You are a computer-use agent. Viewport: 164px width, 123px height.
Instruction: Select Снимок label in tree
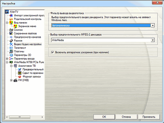click(18, 30)
